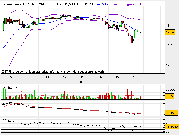Click the 'MA20' legend label
Screen dimensions: 179x135
coord(106,4)
